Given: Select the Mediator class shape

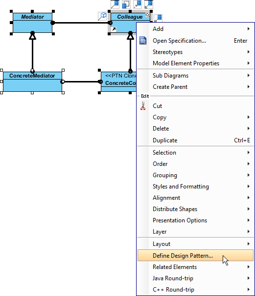Looking at the screenshot, I should 32,23.
